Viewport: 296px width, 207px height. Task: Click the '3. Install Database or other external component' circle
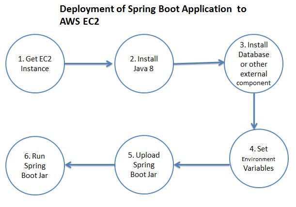(254, 63)
